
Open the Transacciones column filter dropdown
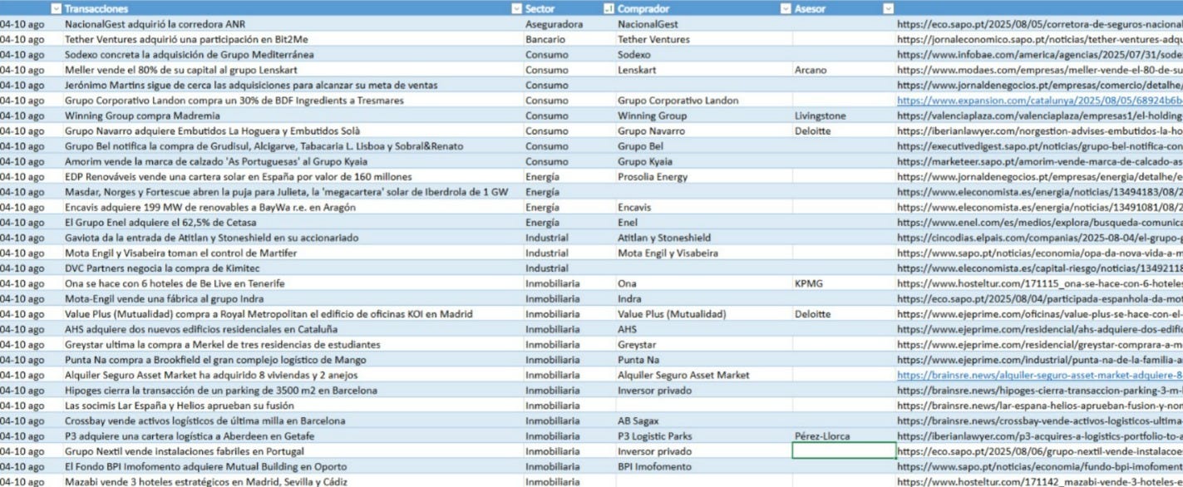(x=516, y=8)
